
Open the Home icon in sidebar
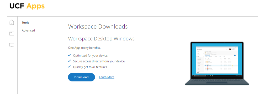coord(12,22)
